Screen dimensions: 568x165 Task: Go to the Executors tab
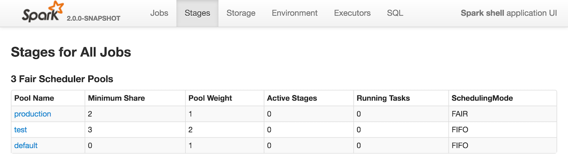tap(352, 13)
